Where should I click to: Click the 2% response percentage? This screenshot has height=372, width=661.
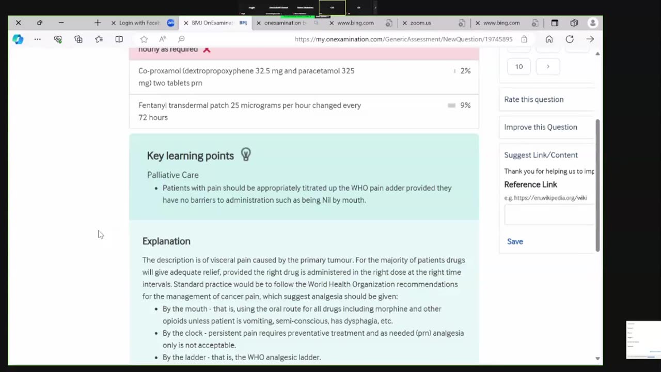[465, 71]
